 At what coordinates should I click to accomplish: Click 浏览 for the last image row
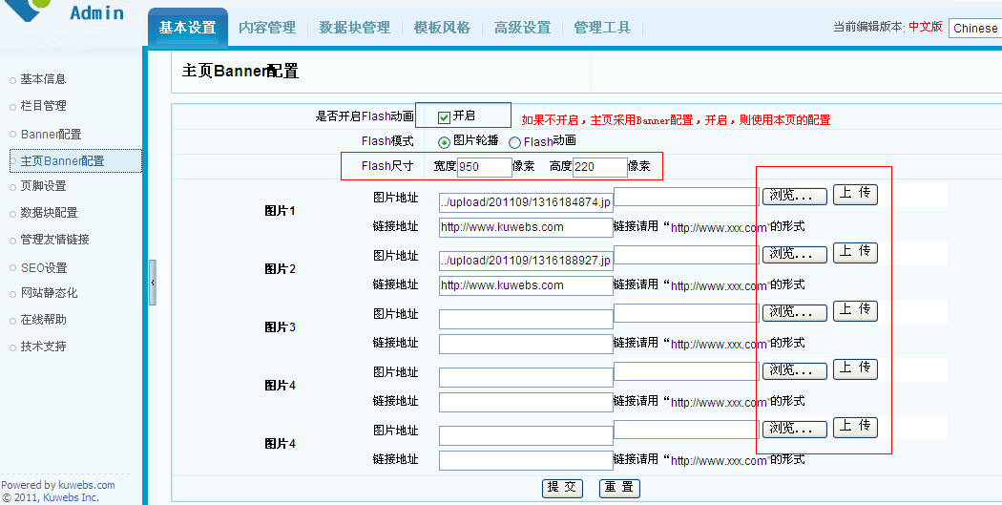click(x=794, y=429)
